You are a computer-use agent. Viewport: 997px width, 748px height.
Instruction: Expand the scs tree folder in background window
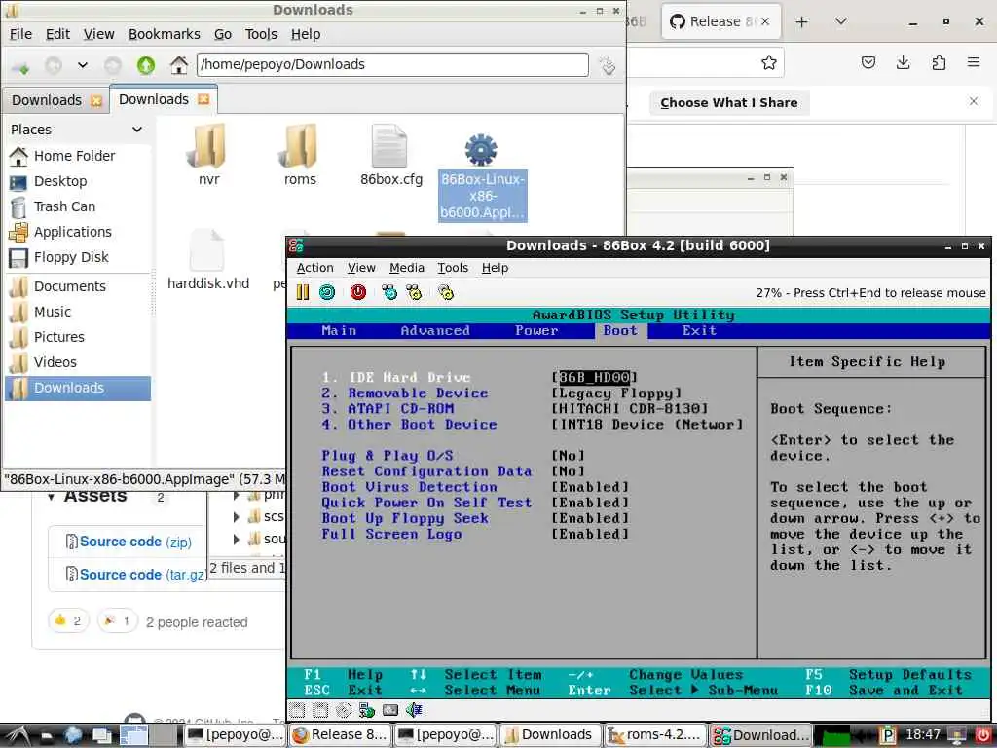[x=237, y=516]
